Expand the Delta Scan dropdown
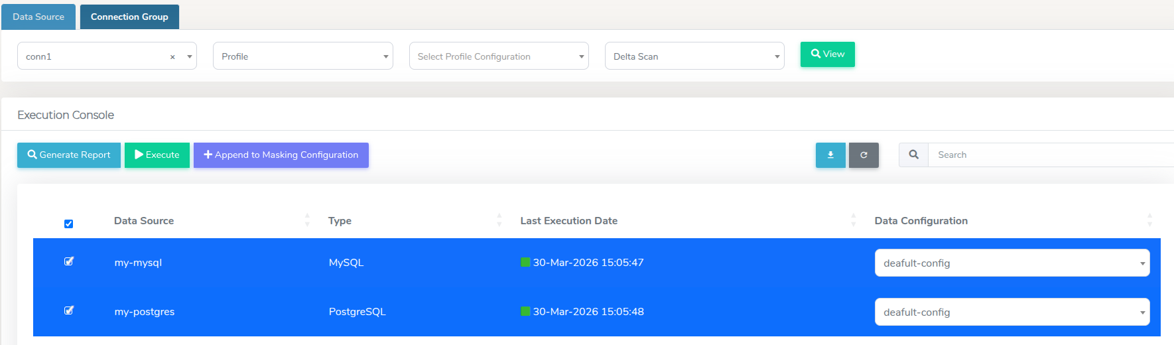The image size is (1174, 345). 694,56
